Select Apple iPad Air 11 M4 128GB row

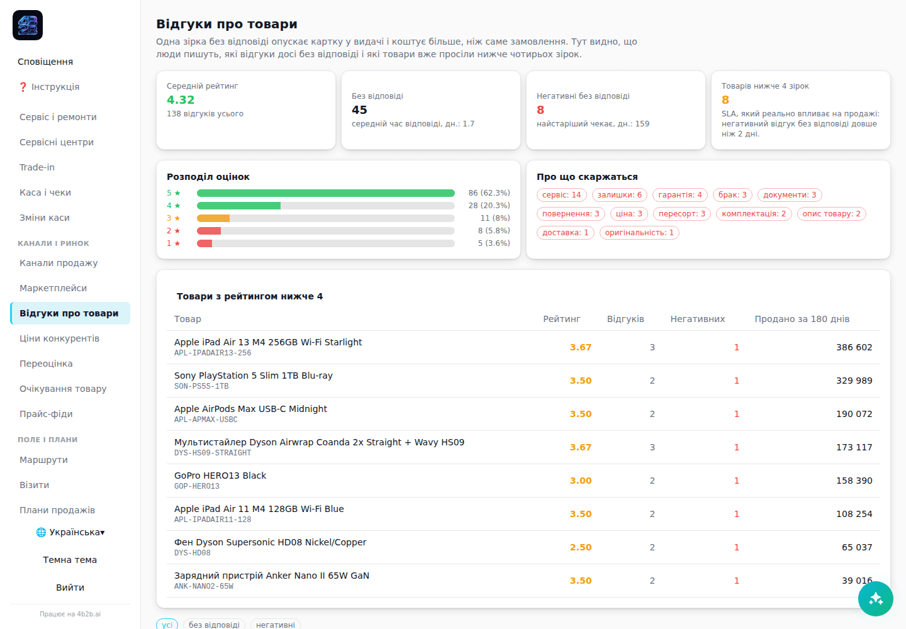[523, 514]
